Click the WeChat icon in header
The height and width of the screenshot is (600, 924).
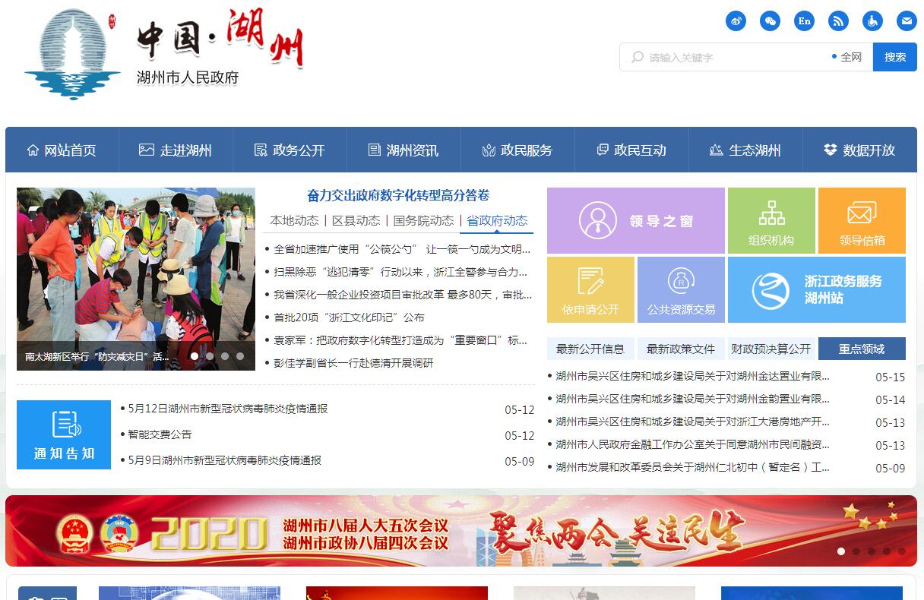770,21
